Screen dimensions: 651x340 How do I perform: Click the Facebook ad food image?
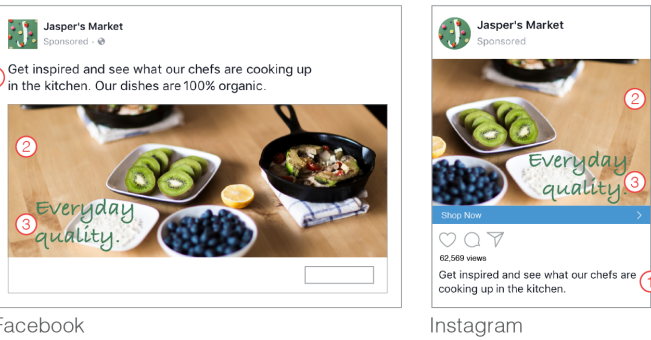point(198,181)
